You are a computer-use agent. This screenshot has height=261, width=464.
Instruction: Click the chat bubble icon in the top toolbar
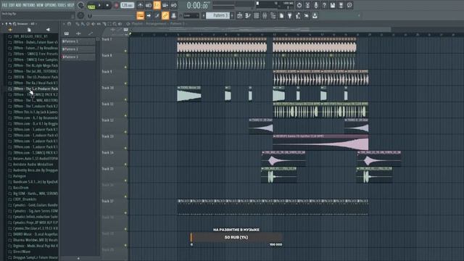(349, 5)
